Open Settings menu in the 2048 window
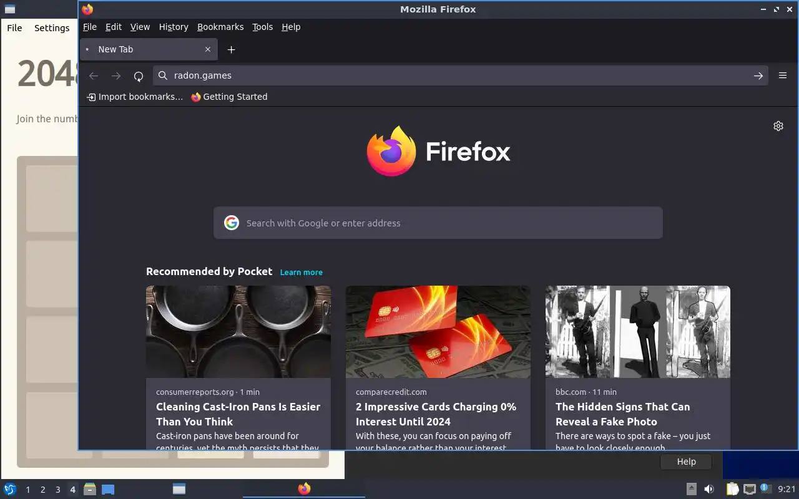The width and height of the screenshot is (799, 499). pyautogui.click(x=52, y=27)
